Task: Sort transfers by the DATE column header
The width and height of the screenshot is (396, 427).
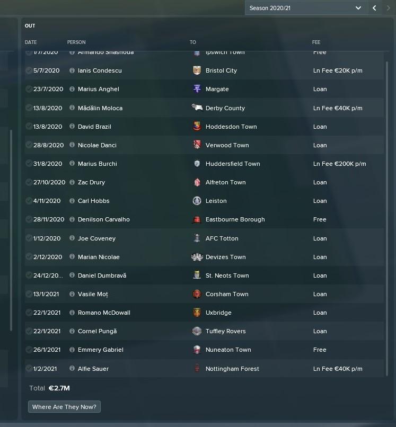Action: 31,42
